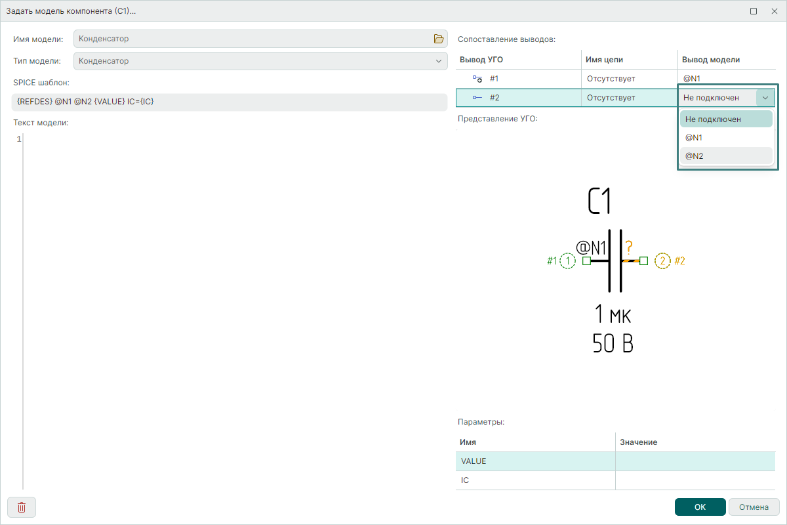Open model file browse folder icon
Viewport: 787px width, 525px height.
tap(439, 39)
